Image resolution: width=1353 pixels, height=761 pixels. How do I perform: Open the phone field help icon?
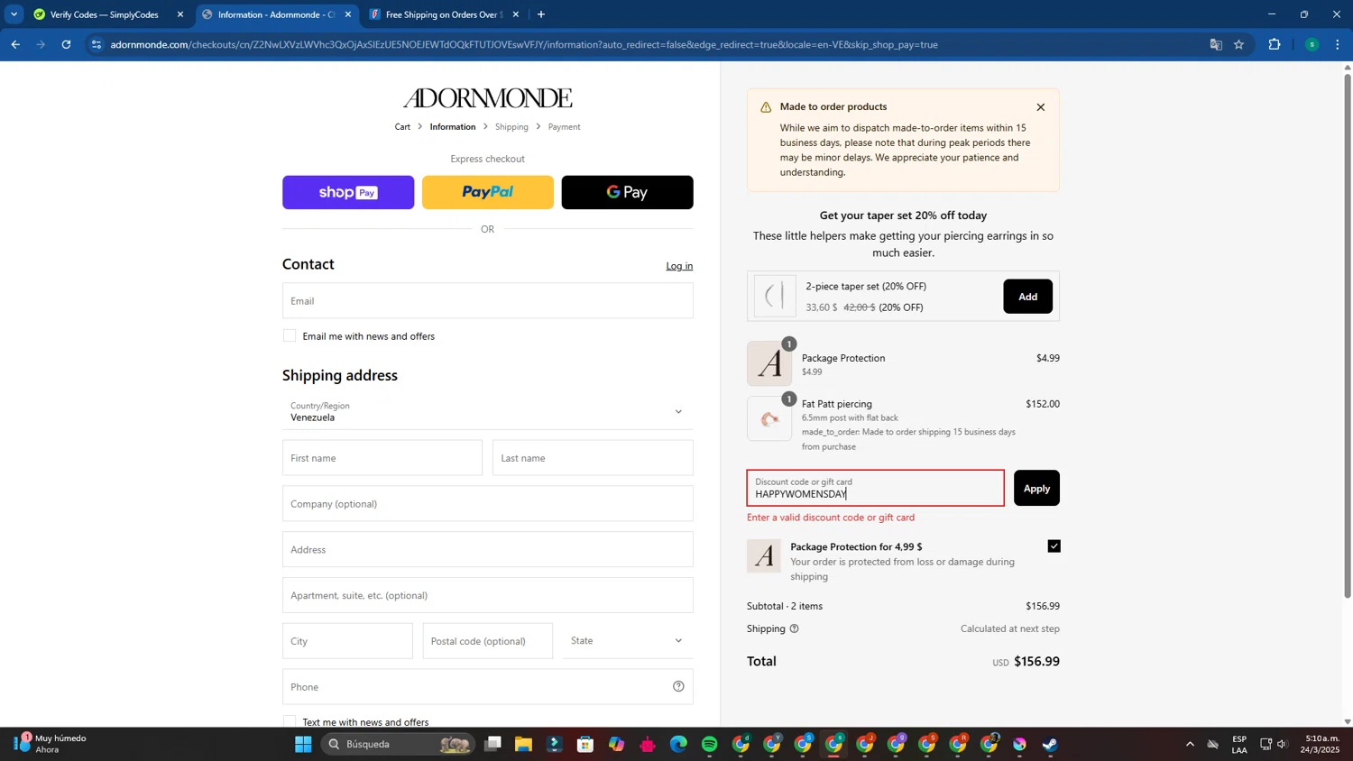(x=678, y=687)
